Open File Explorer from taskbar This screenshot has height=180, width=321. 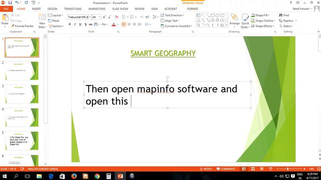(39, 176)
